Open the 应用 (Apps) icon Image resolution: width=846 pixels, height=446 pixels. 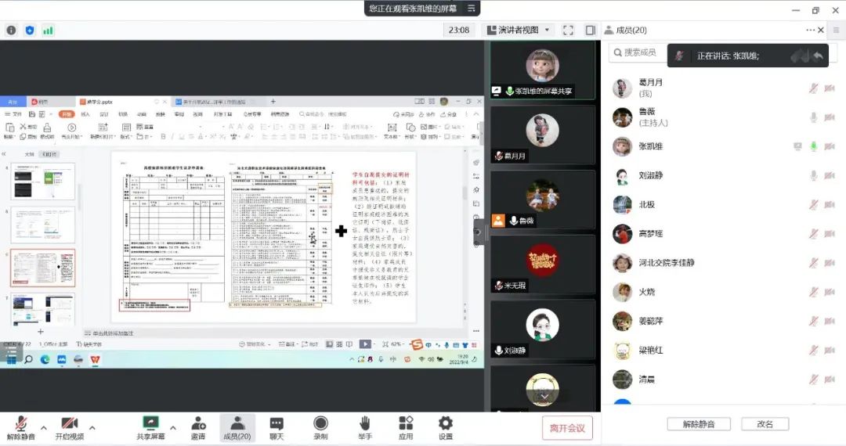(406, 427)
